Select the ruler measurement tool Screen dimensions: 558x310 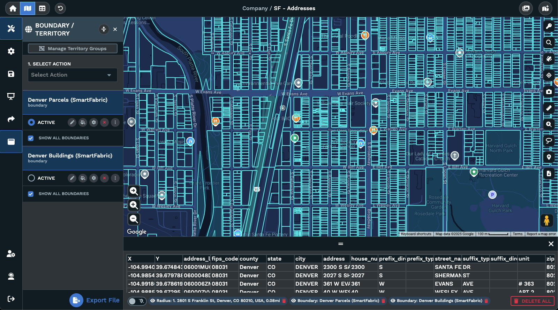pyautogui.click(x=549, y=108)
